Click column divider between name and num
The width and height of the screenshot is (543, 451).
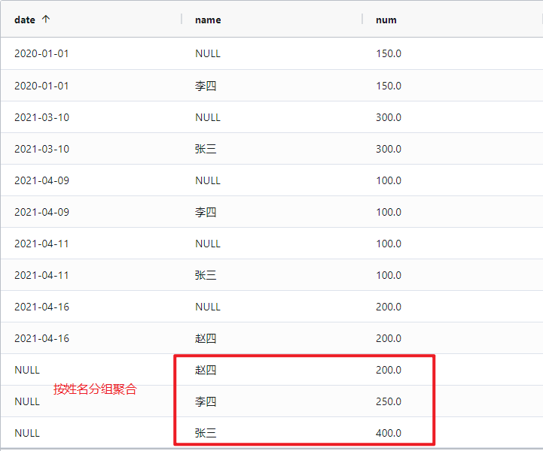(362, 20)
